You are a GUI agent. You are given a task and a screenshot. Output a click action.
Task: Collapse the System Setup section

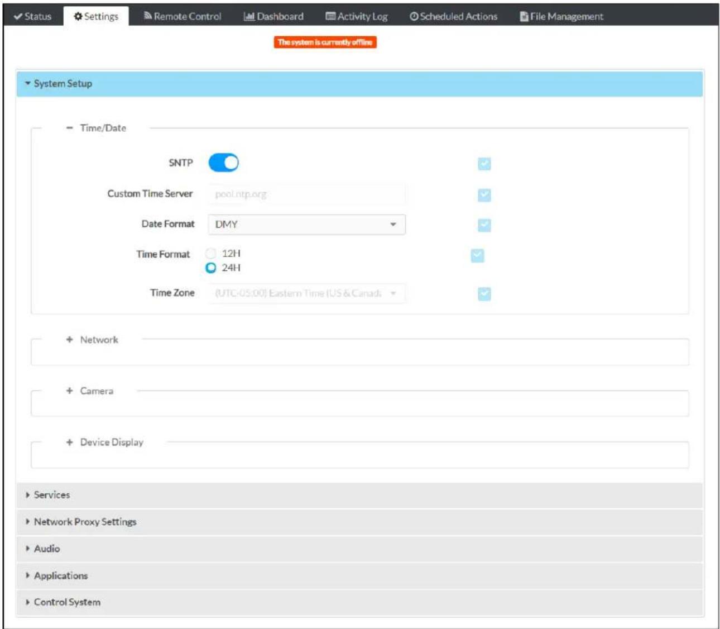(359, 84)
